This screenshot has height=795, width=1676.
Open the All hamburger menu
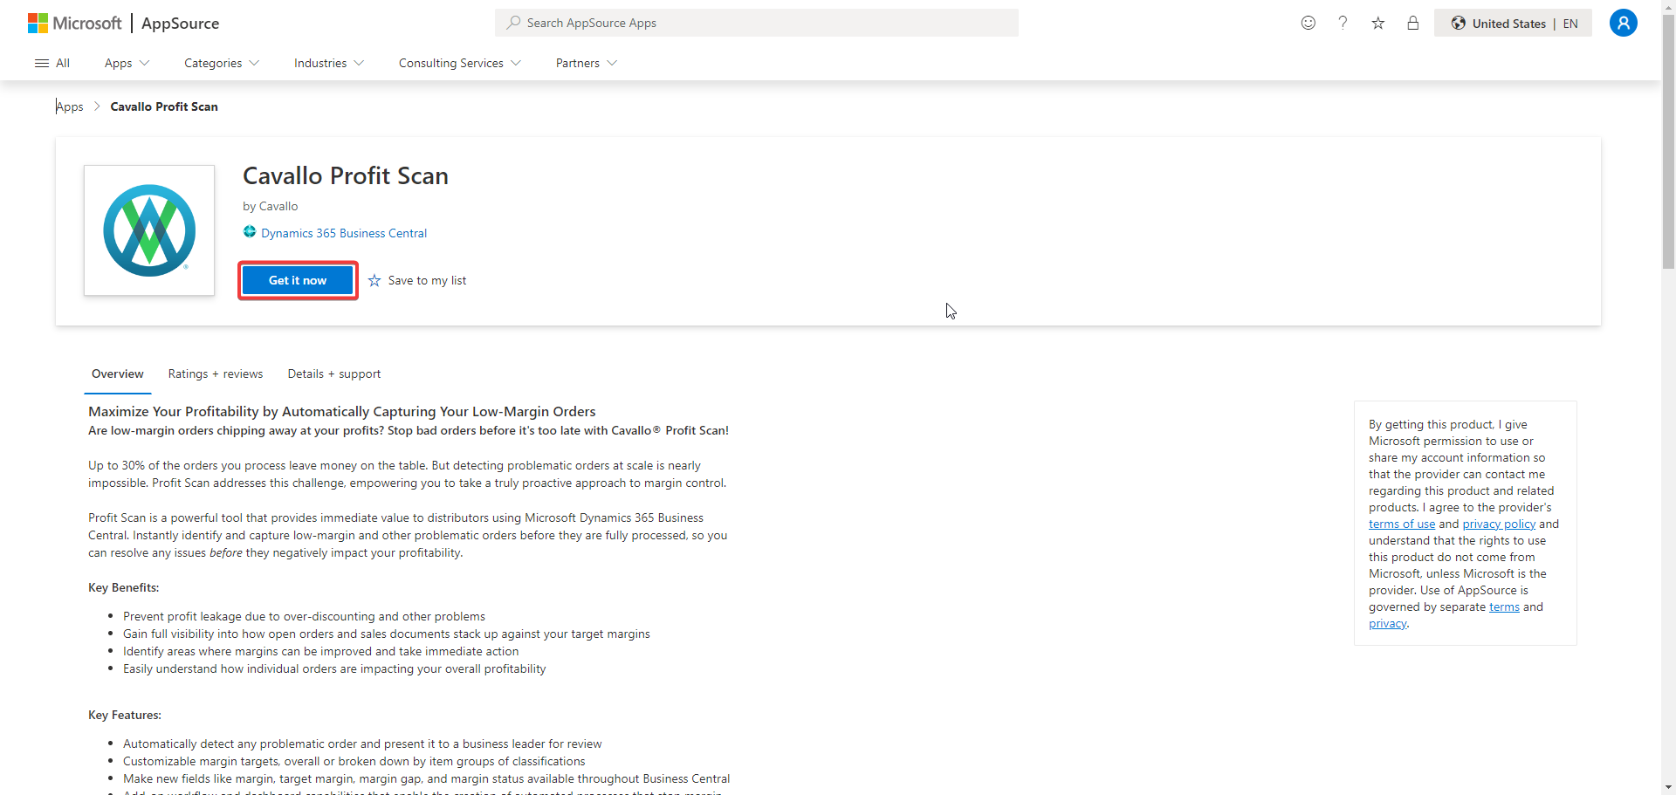(x=52, y=63)
